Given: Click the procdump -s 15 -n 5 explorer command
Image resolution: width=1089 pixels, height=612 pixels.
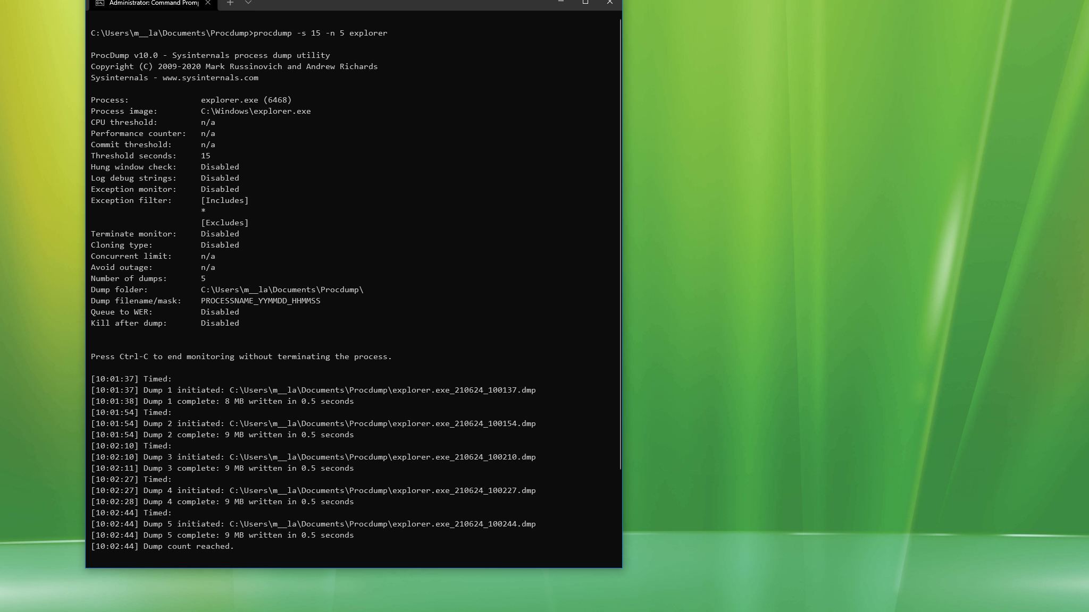Looking at the screenshot, I should tap(320, 33).
